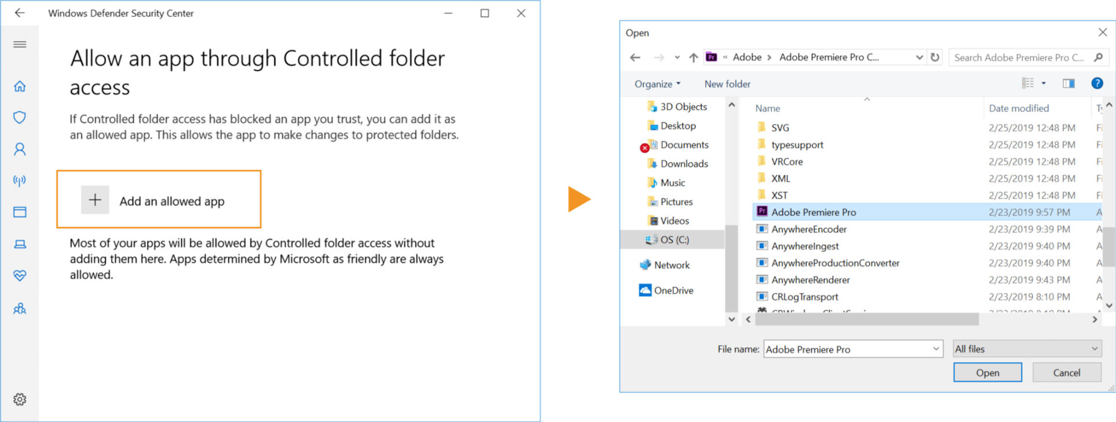Open the Organize dropdown menu

pyautogui.click(x=657, y=84)
